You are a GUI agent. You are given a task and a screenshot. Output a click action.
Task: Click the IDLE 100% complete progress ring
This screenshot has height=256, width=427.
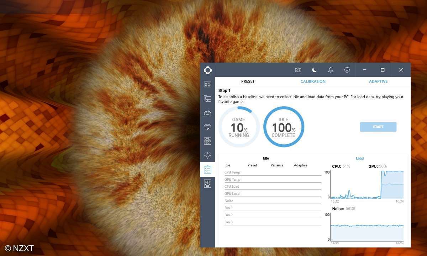pyautogui.click(x=284, y=127)
